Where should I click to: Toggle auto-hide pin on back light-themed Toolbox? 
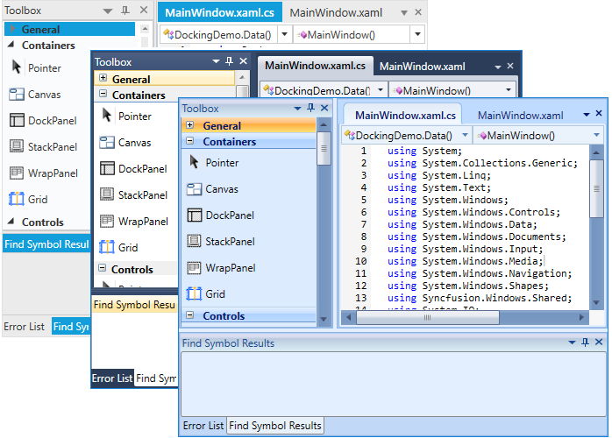pyautogui.click(x=125, y=11)
